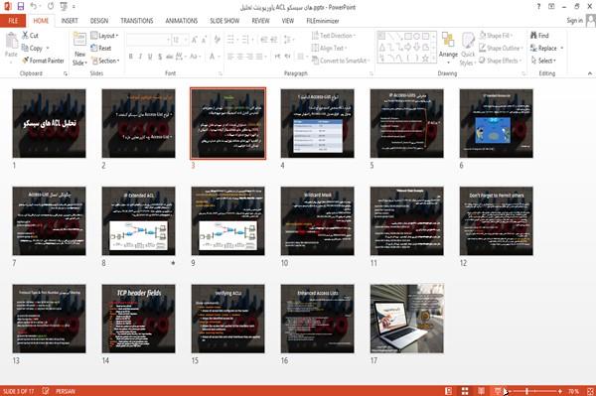Screen dimensions: 596x396
Task: Select slide 14 TCP header fields thumbnail
Action: [x=138, y=319]
